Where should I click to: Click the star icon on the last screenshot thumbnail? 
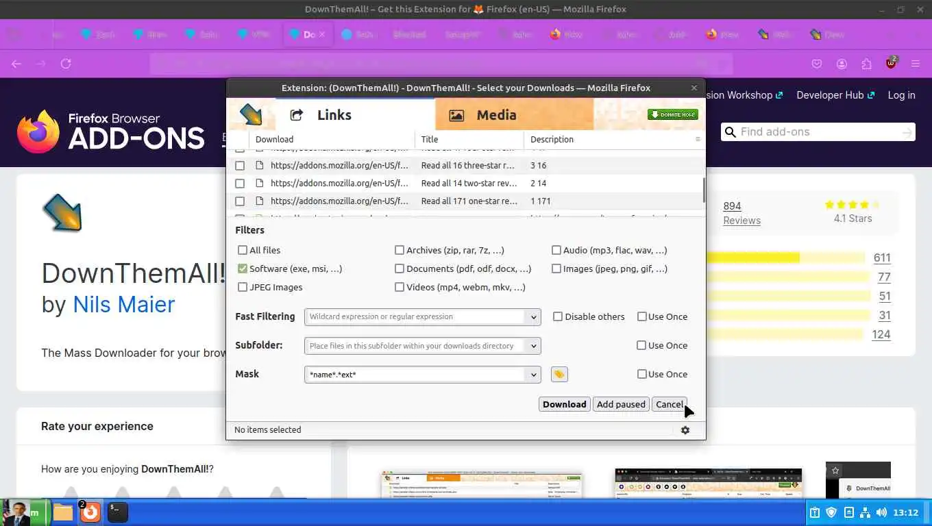(835, 471)
